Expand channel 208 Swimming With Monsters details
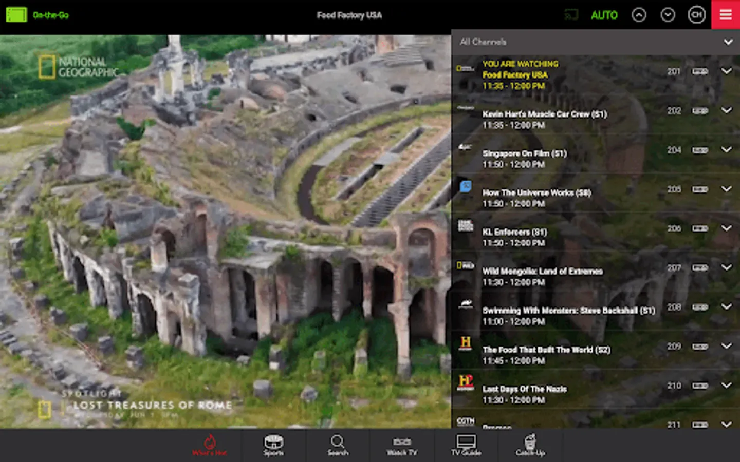The width and height of the screenshot is (740, 462). (x=726, y=307)
